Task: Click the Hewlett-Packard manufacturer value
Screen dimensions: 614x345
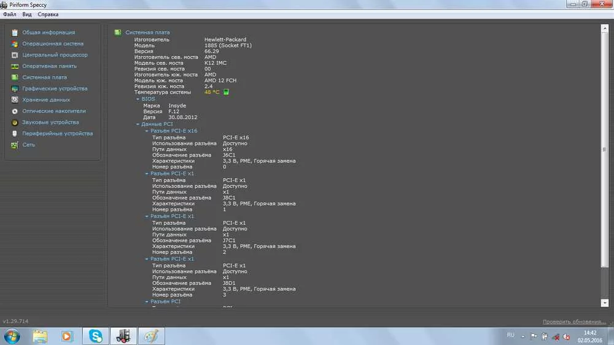Action: pyautogui.click(x=225, y=39)
